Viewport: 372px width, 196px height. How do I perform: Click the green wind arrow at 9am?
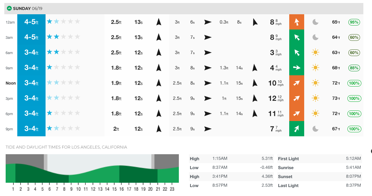[x=297, y=68]
